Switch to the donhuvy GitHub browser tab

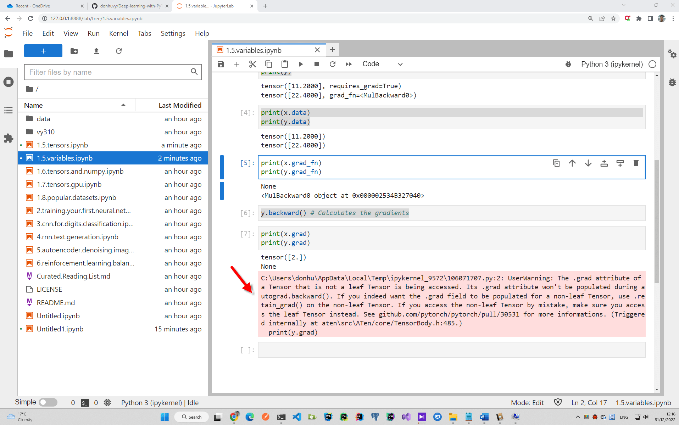[x=129, y=6]
